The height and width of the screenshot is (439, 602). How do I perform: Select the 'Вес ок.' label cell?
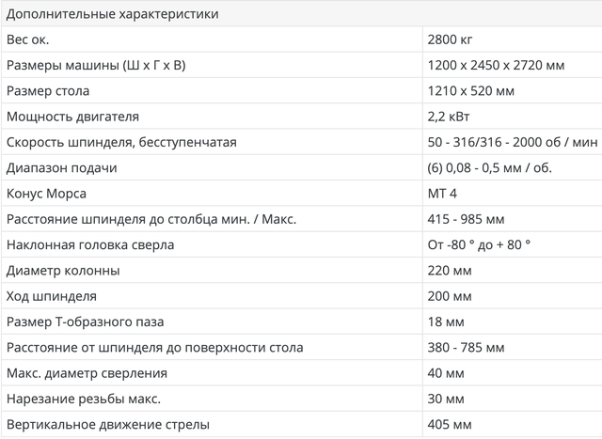coord(212,39)
